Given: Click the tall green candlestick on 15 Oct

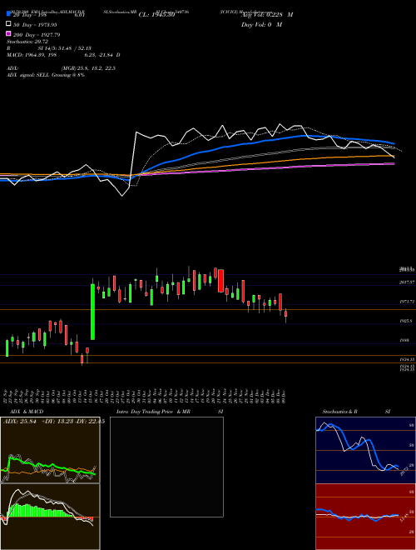Looking at the screenshot, I should coord(93,312).
